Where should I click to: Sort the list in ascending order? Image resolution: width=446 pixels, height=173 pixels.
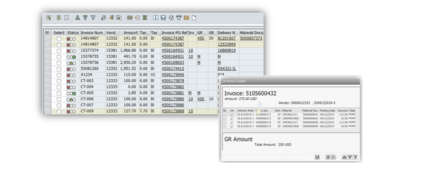pyautogui.click(x=78, y=18)
